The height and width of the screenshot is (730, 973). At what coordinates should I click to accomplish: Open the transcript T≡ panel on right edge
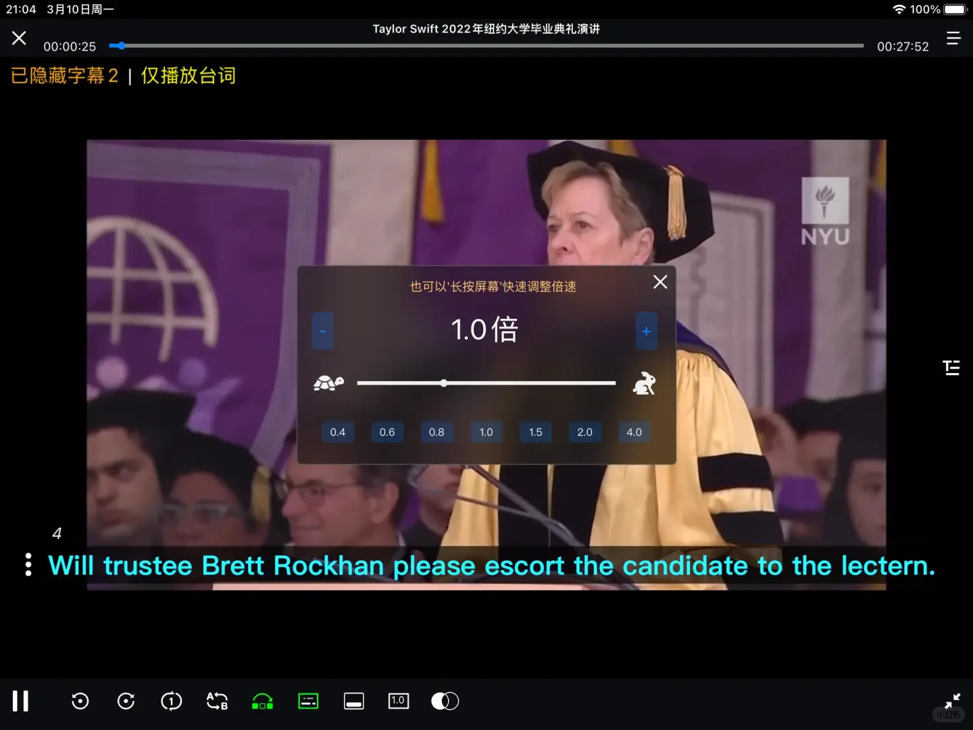coord(951,368)
